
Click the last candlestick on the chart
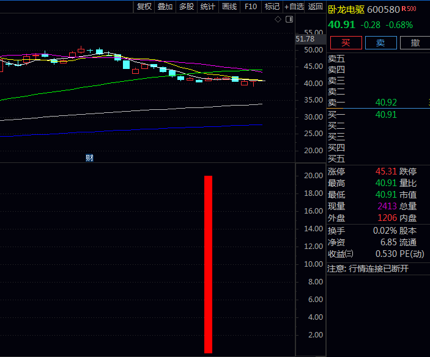[253, 83]
